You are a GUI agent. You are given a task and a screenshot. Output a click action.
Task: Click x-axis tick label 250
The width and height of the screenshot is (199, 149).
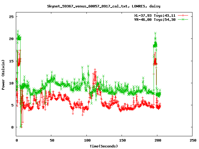coord(193,140)
